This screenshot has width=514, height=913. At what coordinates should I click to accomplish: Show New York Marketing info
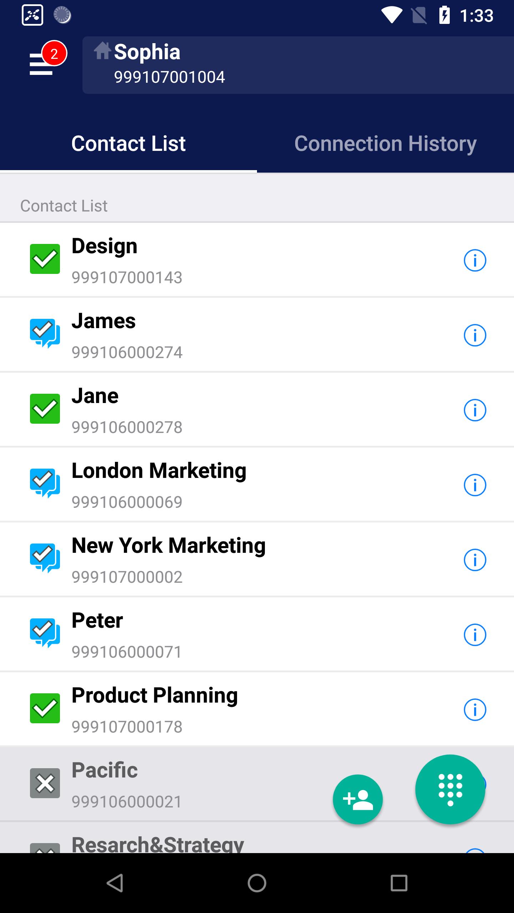coord(475,560)
